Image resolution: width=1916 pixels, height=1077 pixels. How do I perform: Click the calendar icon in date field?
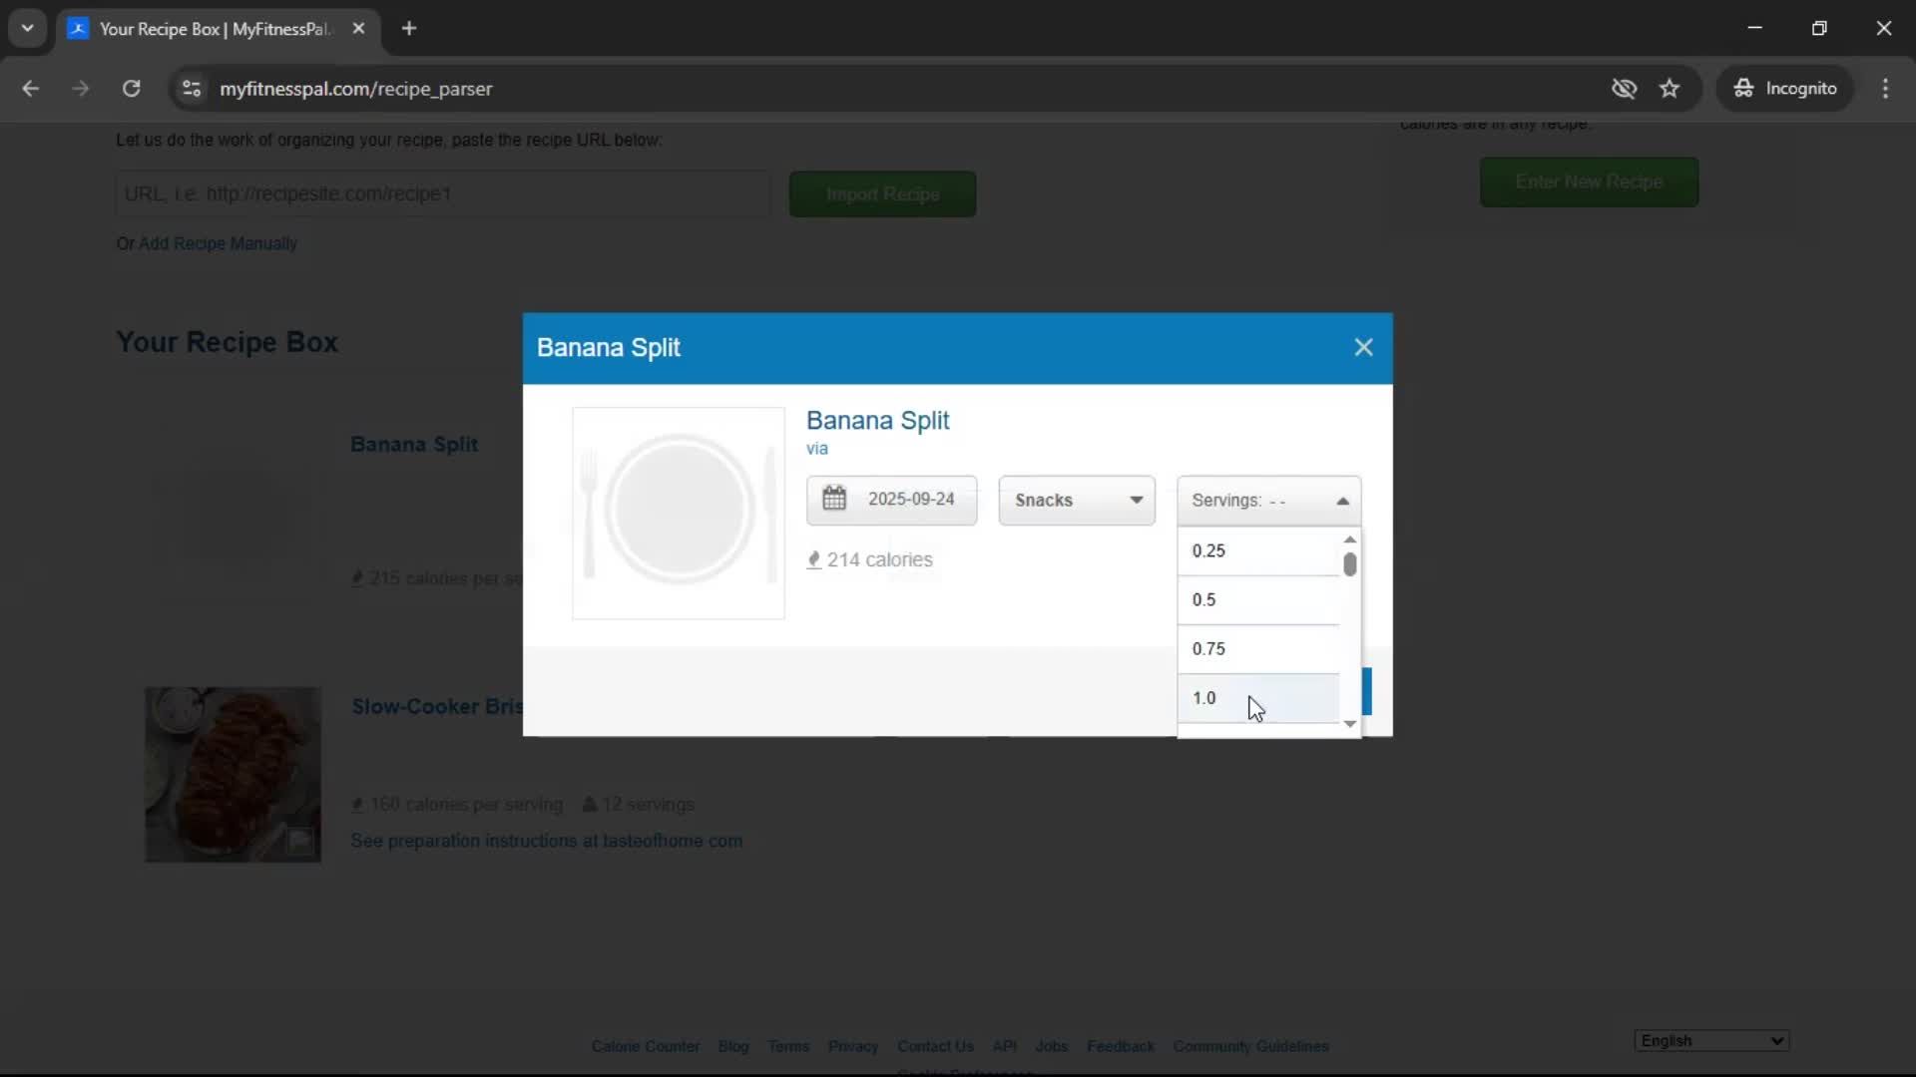(834, 498)
